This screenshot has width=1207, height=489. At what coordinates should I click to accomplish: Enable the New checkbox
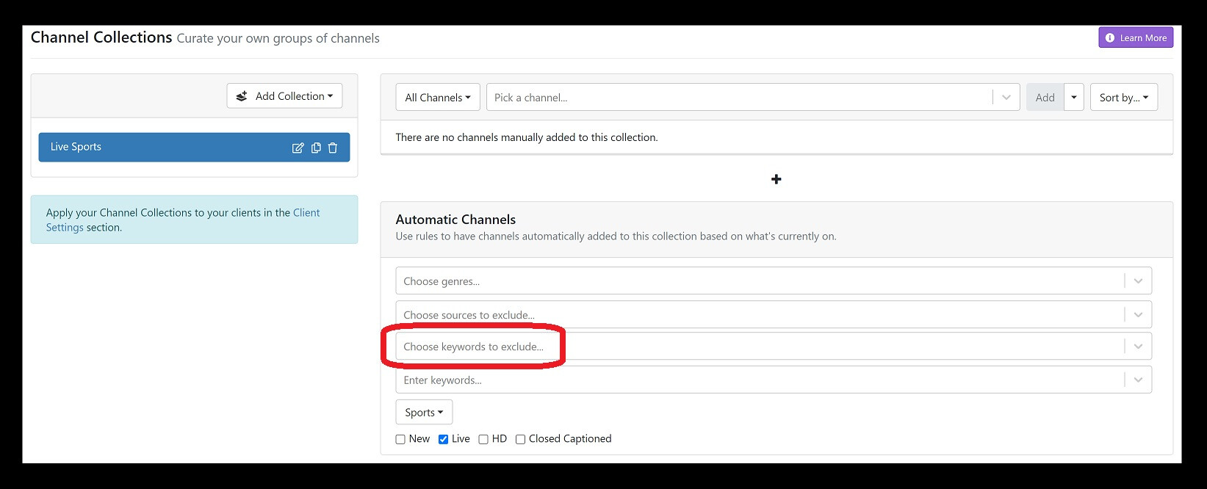[400, 439]
